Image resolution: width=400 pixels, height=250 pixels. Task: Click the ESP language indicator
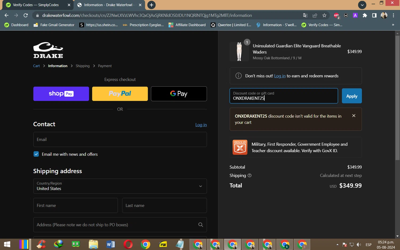(369, 244)
